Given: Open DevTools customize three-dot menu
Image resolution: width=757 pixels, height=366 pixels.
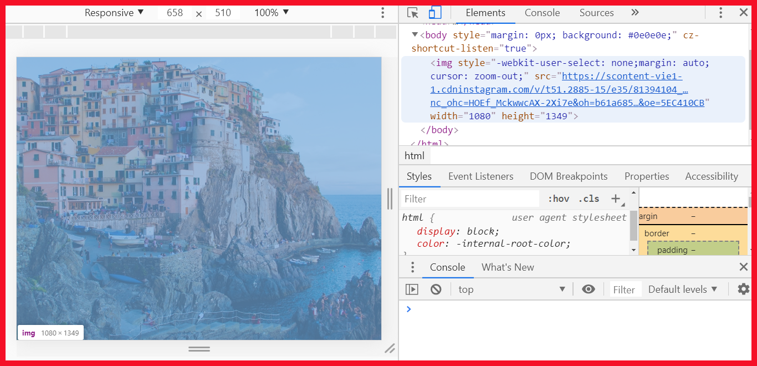Looking at the screenshot, I should point(720,13).
